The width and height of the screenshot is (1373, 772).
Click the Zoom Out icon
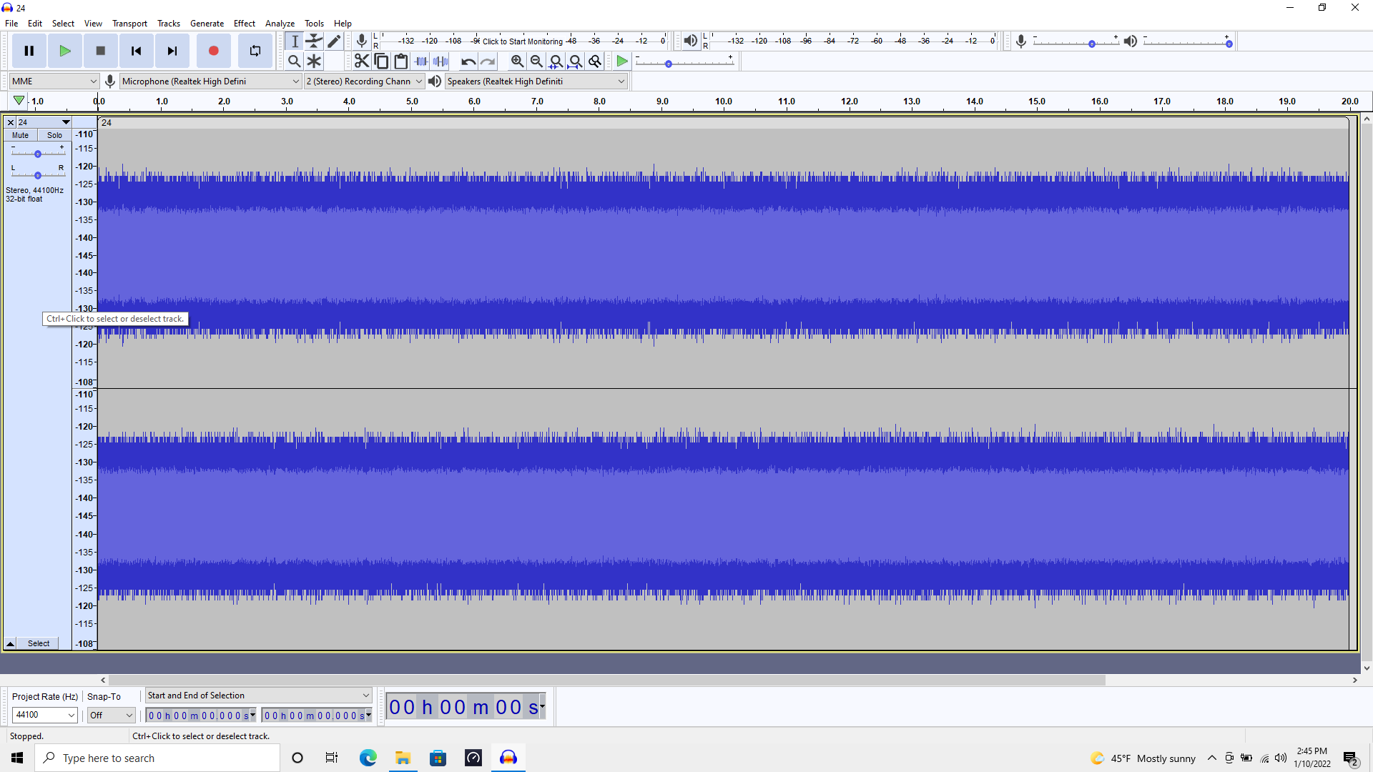(536, 61)
